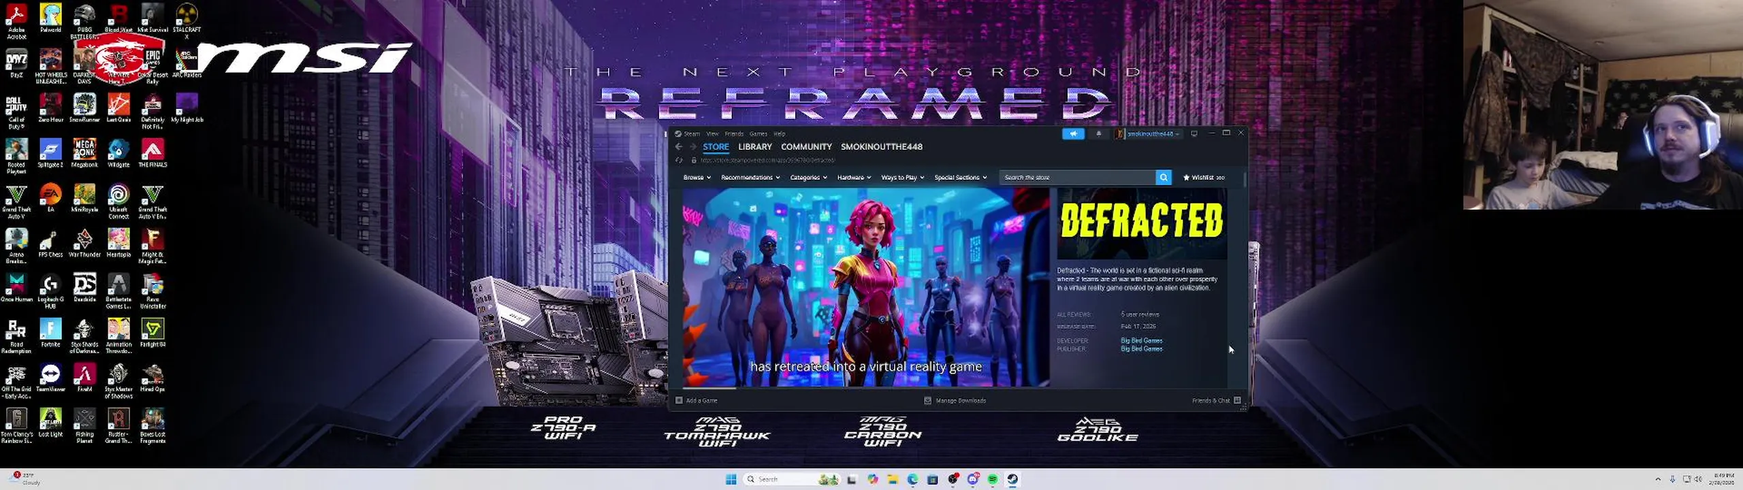1743x490 pixels.
Task: Open the STALCRAFT X desktop icon
Action: coord(187,21)
